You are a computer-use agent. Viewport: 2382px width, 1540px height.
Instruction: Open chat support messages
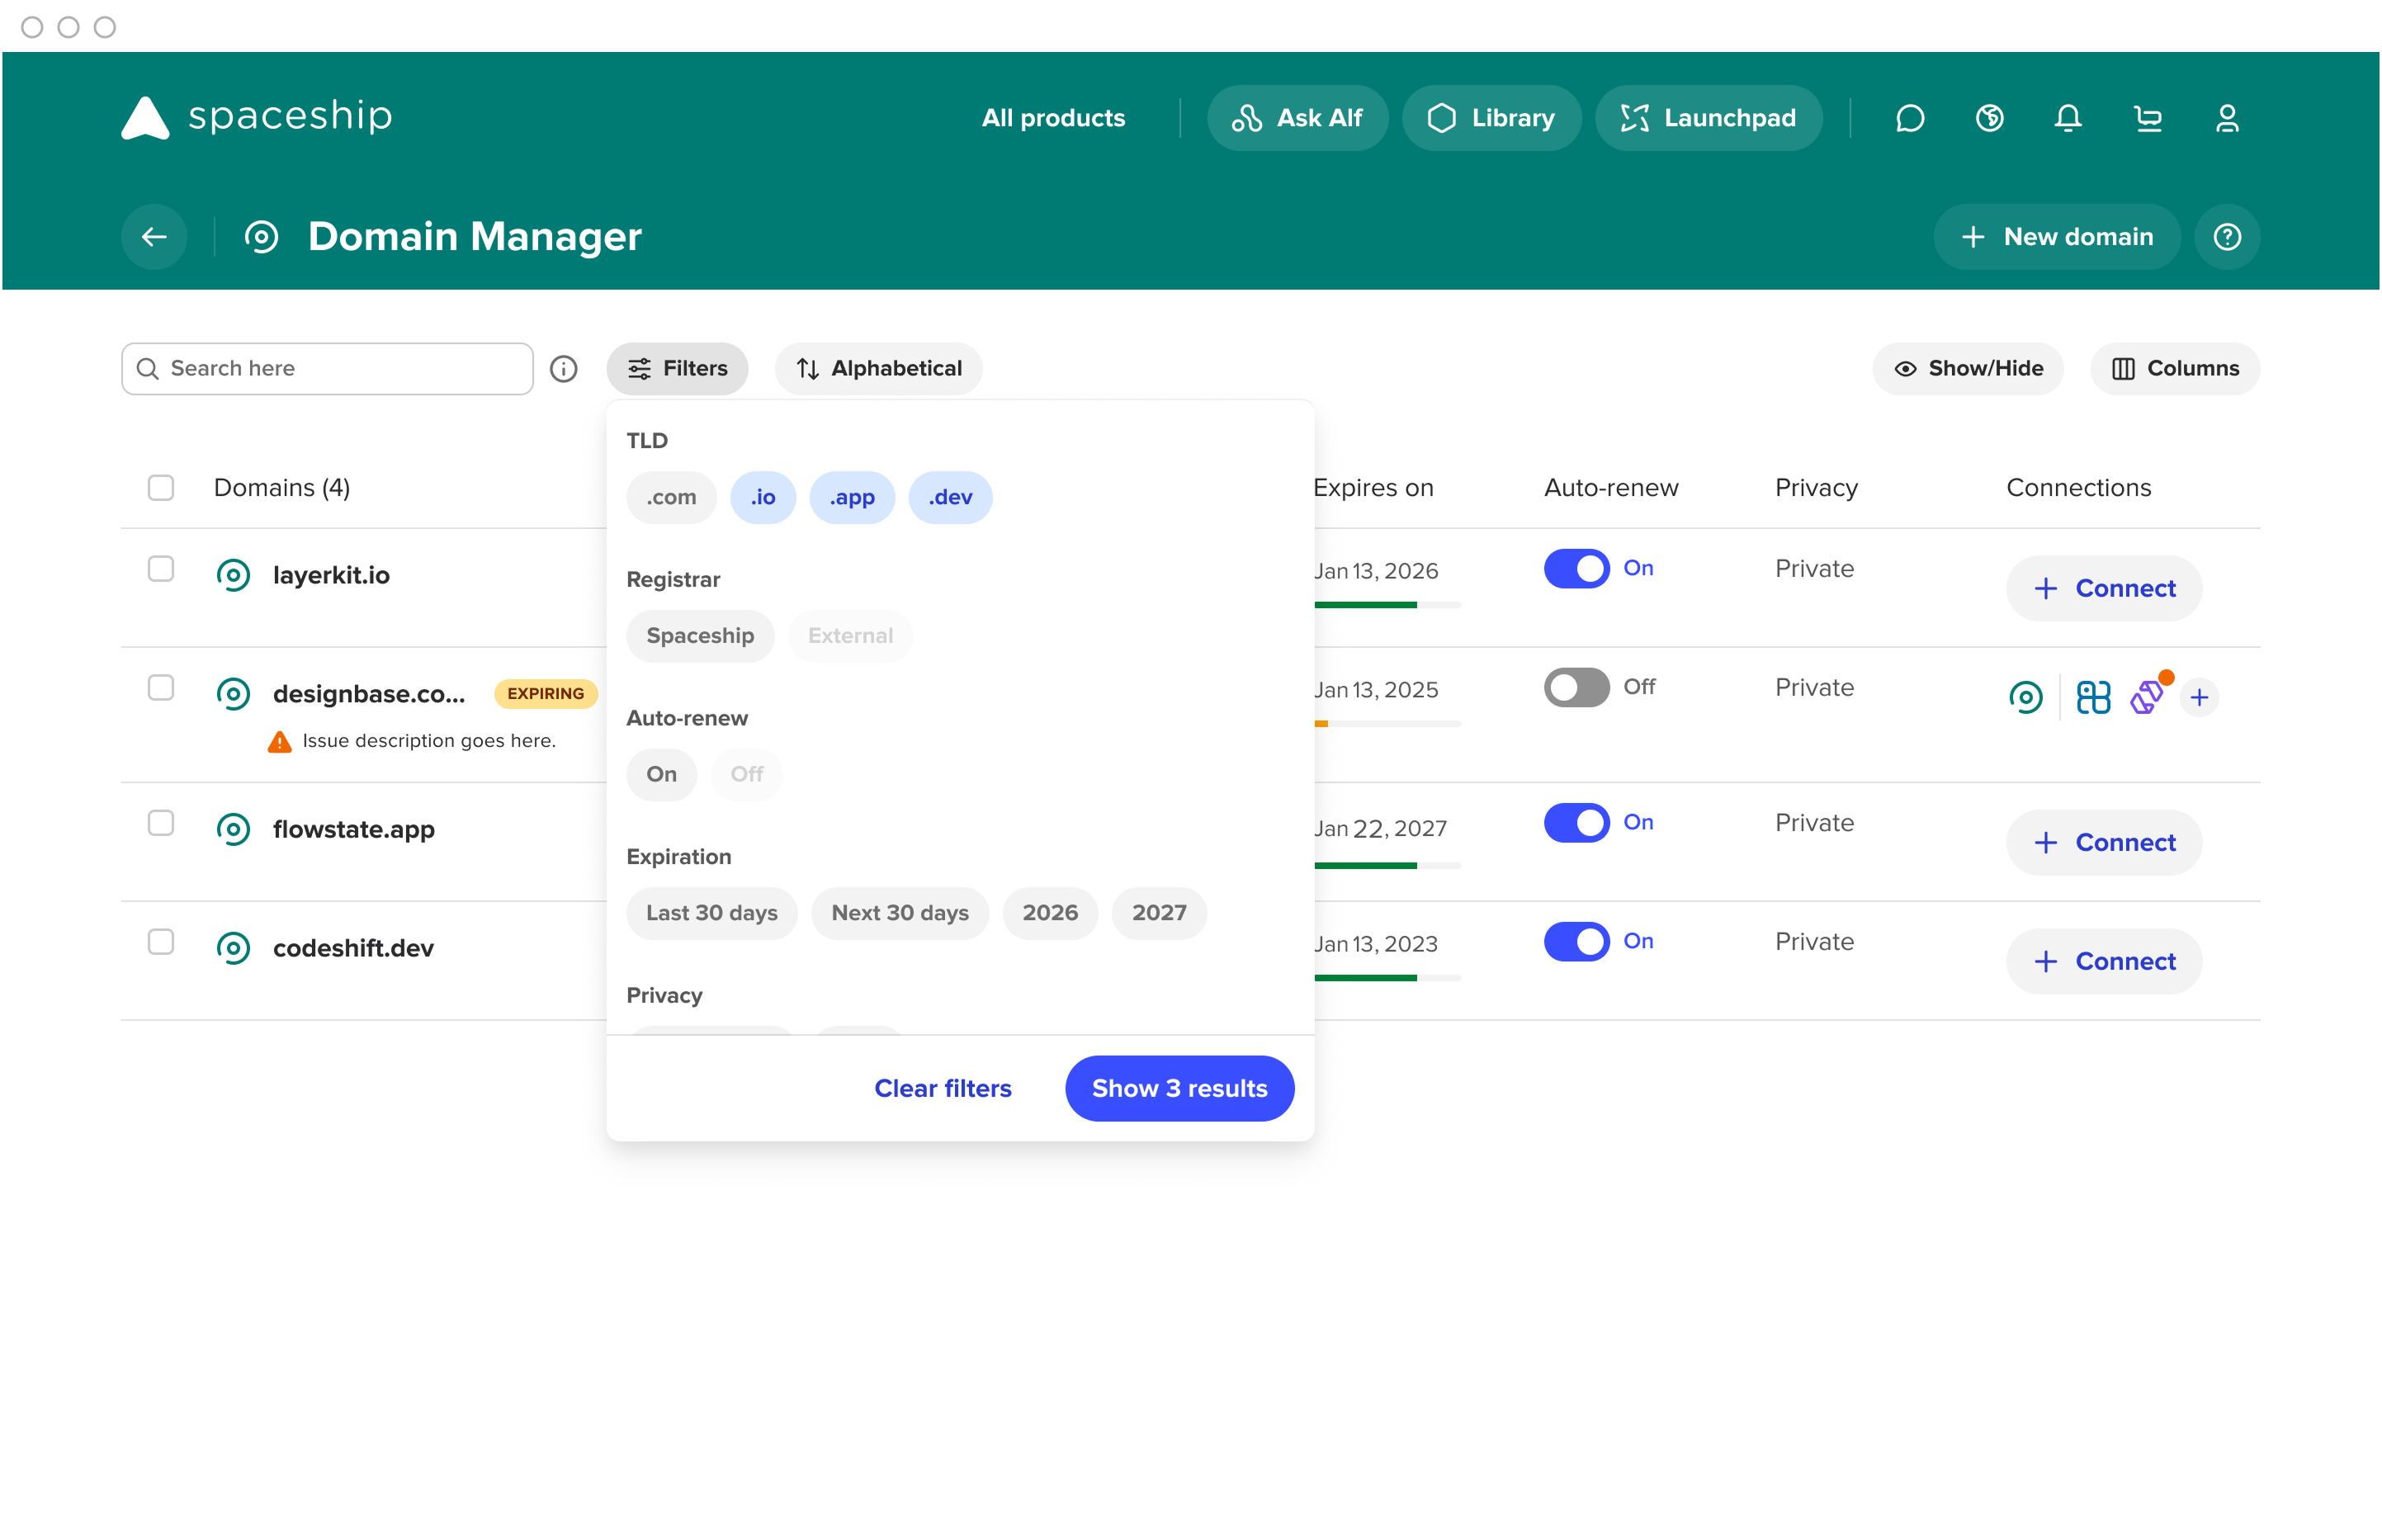(1909, 118)
